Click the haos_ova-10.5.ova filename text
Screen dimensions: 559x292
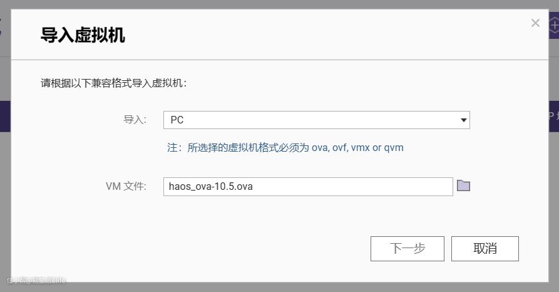211,186
